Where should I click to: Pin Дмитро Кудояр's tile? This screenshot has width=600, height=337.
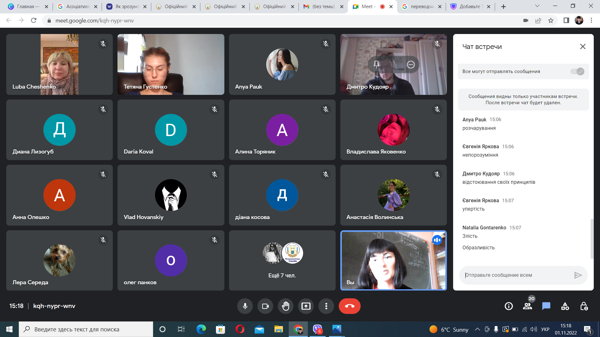(x=376, y=64)
